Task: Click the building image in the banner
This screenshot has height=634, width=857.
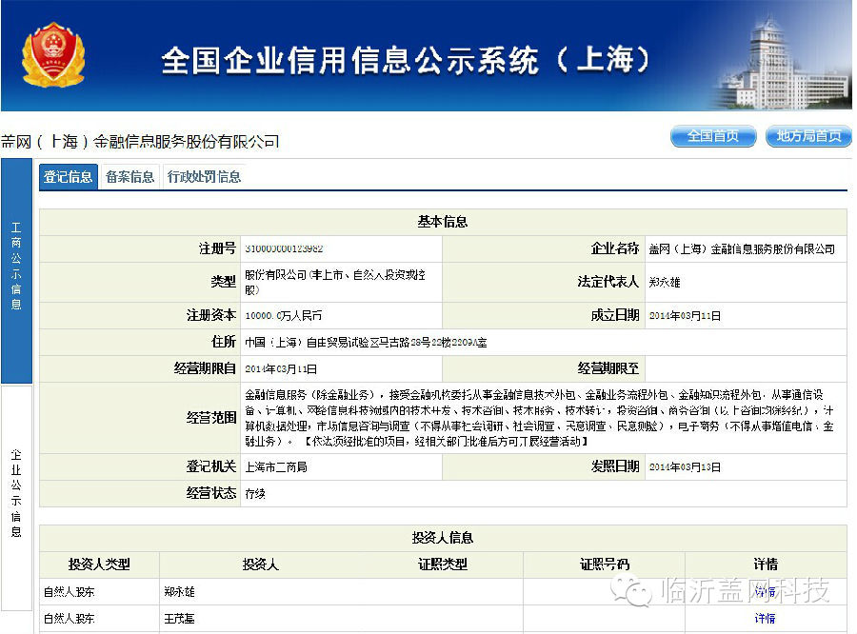Action: [x=782, y=63]
